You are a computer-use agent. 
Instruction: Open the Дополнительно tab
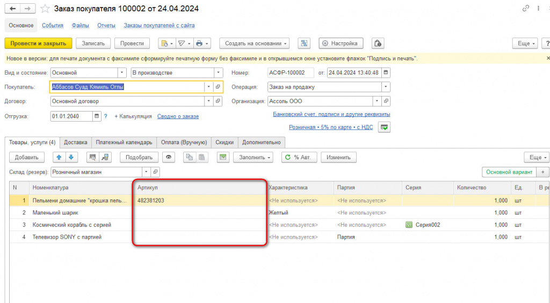pos(262,143)
